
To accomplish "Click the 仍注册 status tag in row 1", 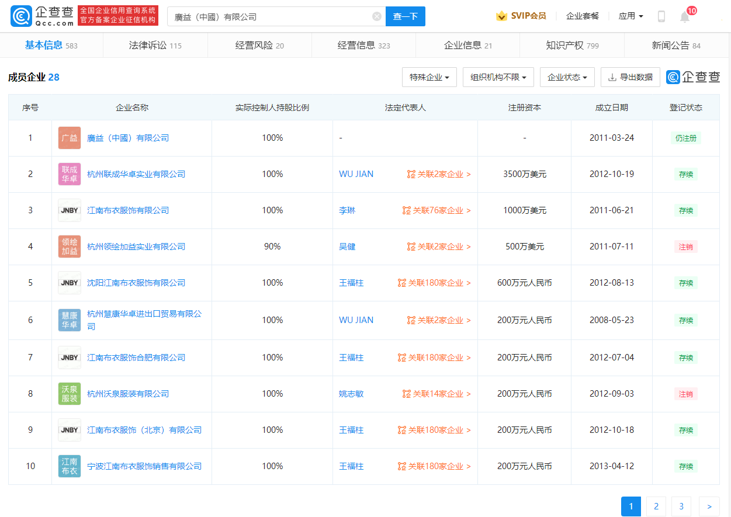I will coord(686,138).
